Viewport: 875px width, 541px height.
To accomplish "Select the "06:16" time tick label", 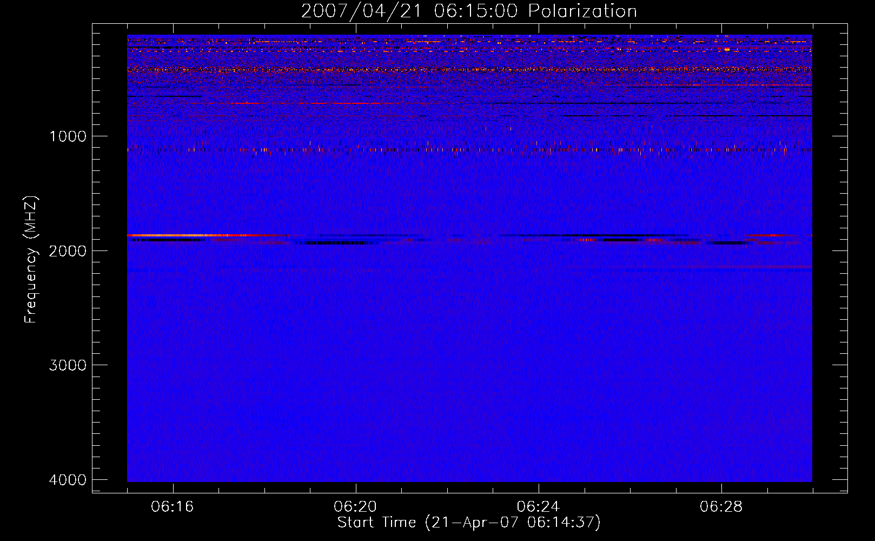I will click(173, 507).
